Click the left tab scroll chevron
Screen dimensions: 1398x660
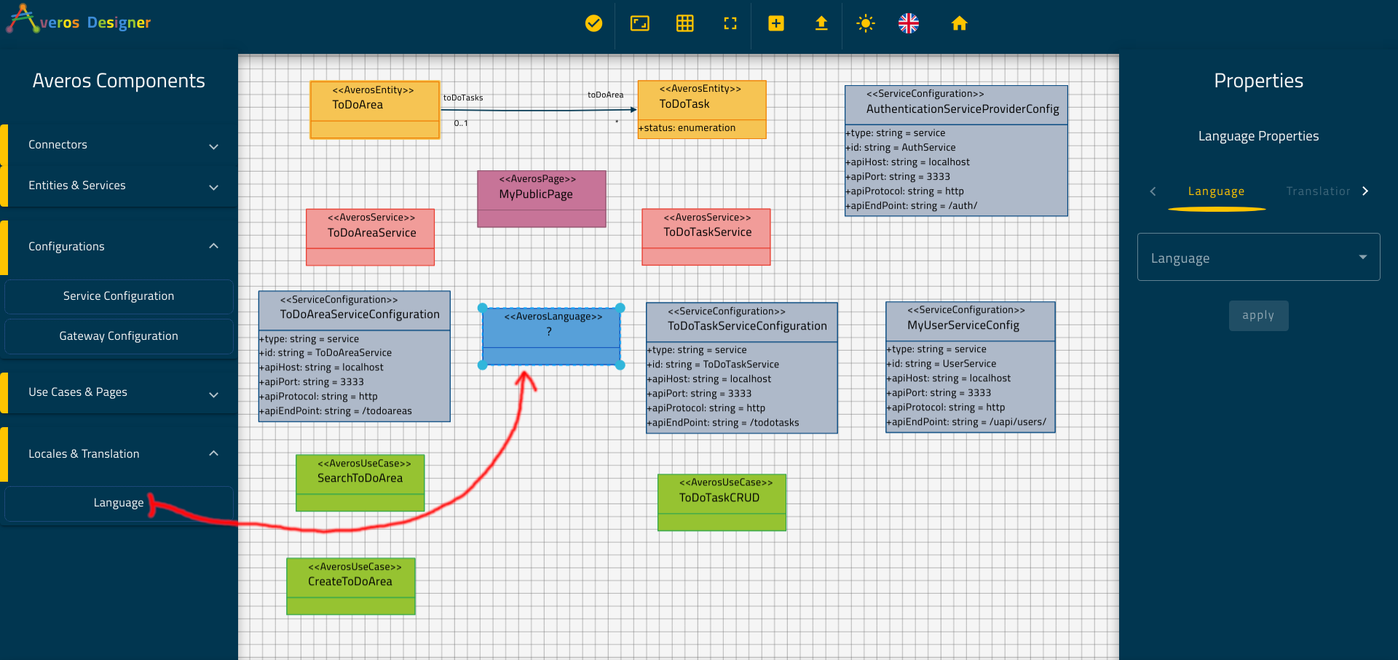pos(1153,191)
